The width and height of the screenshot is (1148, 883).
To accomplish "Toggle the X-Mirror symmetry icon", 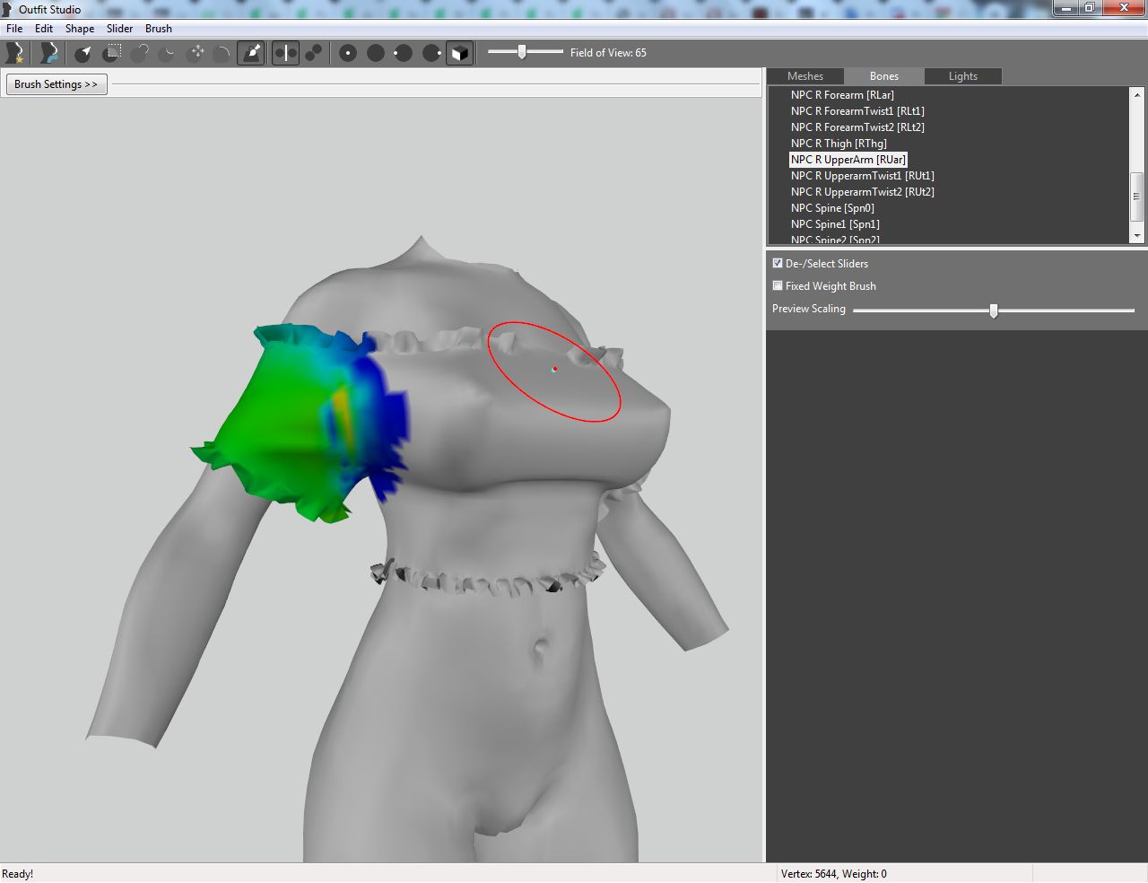I will click(x=285, y=53).
